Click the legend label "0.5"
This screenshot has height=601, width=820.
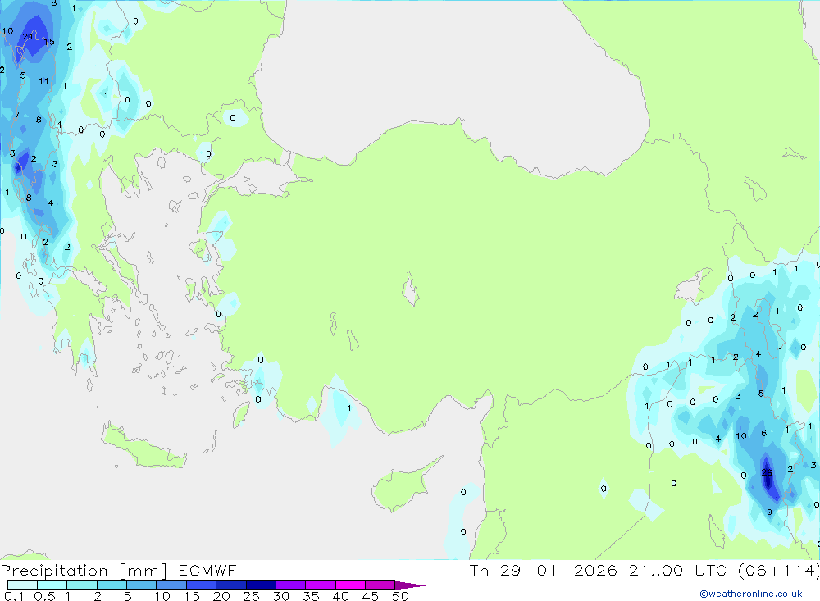[44, 596]
